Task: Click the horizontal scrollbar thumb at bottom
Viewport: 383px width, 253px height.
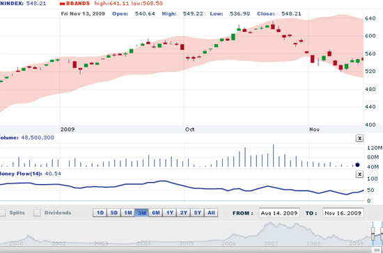Action: [x=377, y=250]
